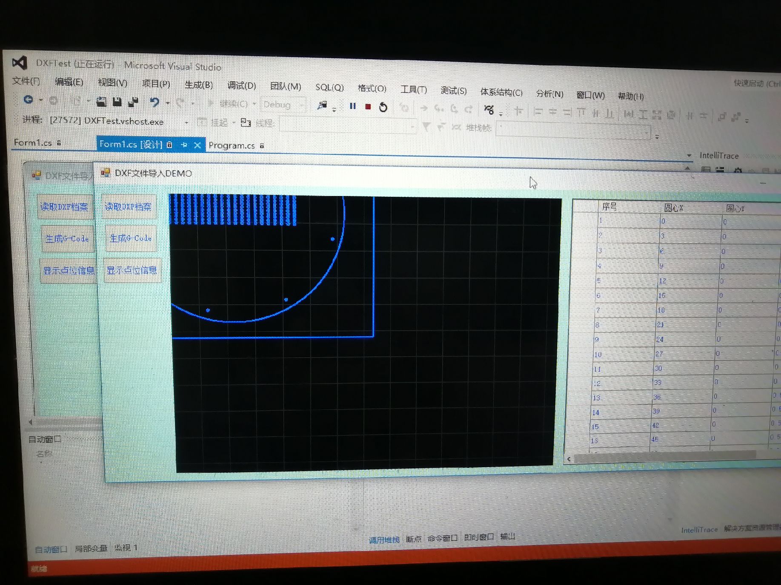Screen dimensions: 781x585
Task: Click the Step Into icon
Action: tap(439, 109)
